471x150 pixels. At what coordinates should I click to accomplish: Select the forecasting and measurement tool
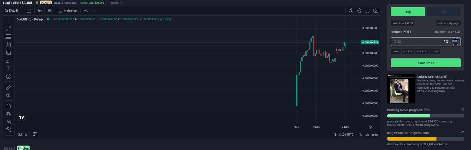pyautogui.click(x=9, y=52)
